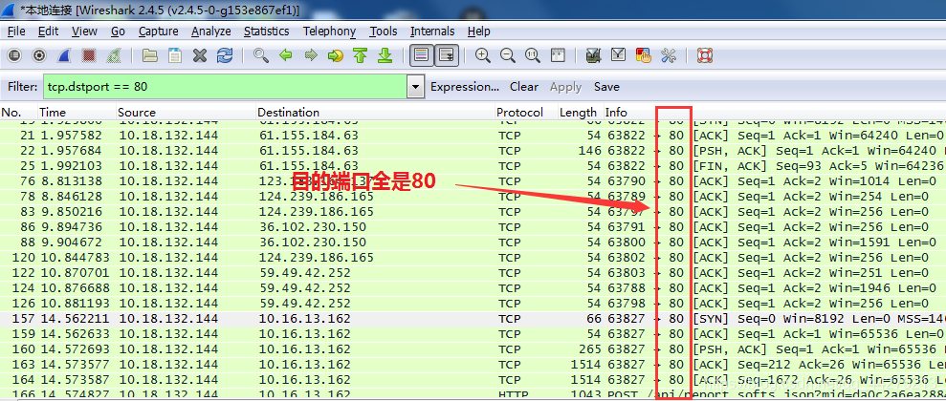Apply the display filter
This screenshot has height=401, width=946.
[x=565, y=87]
